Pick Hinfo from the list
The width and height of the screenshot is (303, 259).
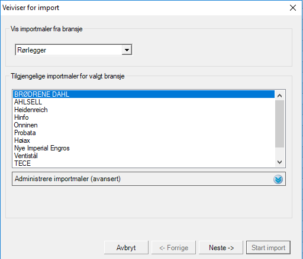tap(144, 117)
